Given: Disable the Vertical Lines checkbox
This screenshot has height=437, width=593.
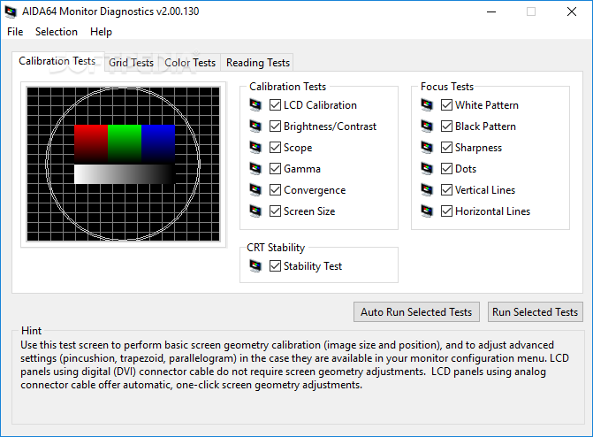Looking at the screenshot, I should tap(446, 189).
